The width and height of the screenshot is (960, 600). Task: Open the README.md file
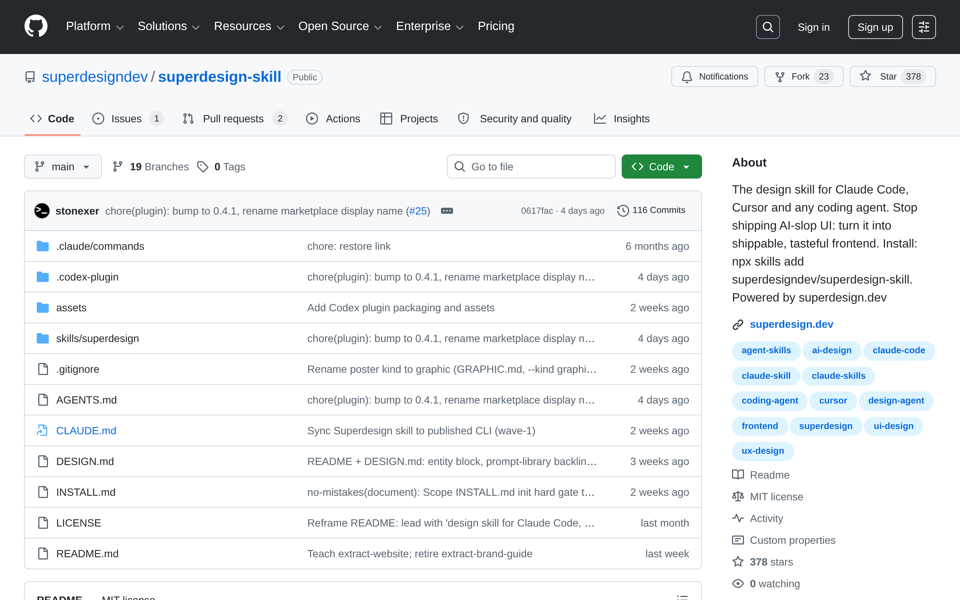(x=87, y=553)
